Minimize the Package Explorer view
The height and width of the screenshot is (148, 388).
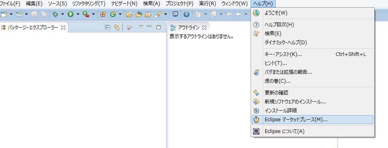point(149,26)
